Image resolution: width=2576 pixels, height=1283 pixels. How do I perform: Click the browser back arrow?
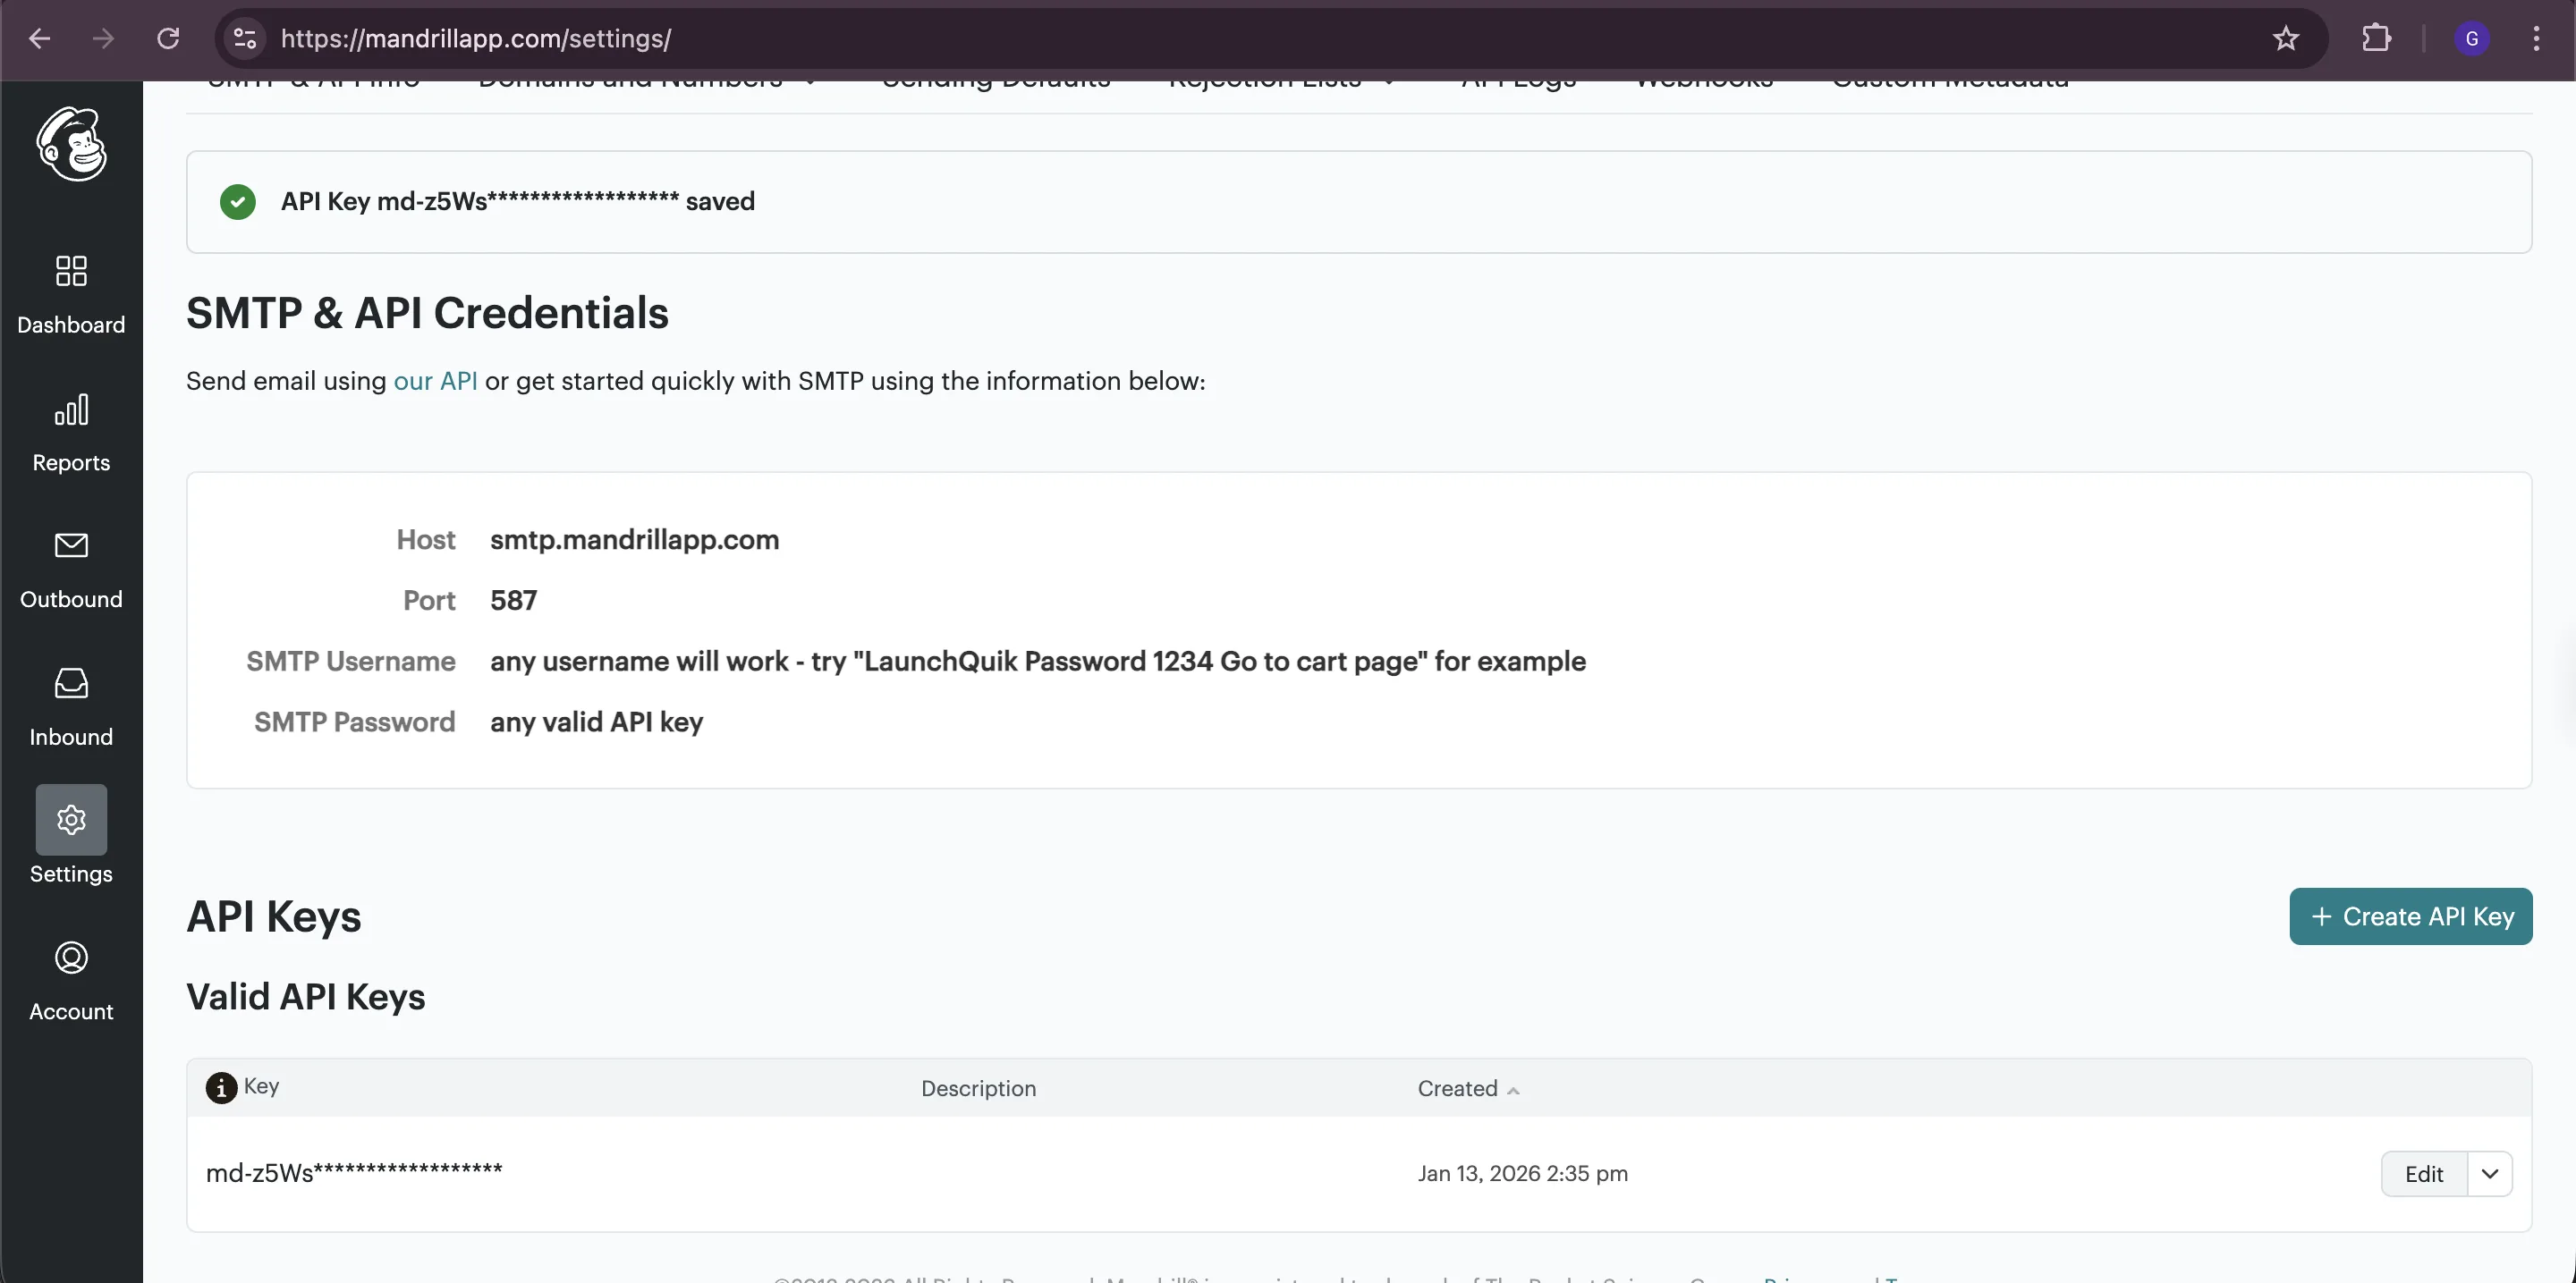click(39, 38)
